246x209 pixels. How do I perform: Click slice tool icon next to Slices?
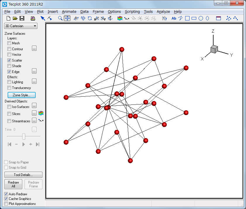(41, 113)
